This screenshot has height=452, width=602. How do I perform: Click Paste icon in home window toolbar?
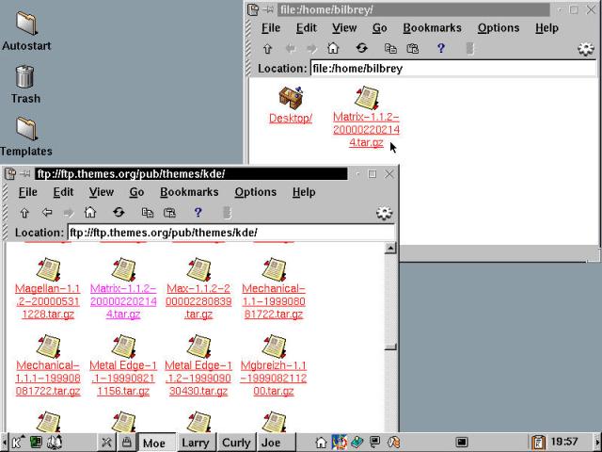412,49
